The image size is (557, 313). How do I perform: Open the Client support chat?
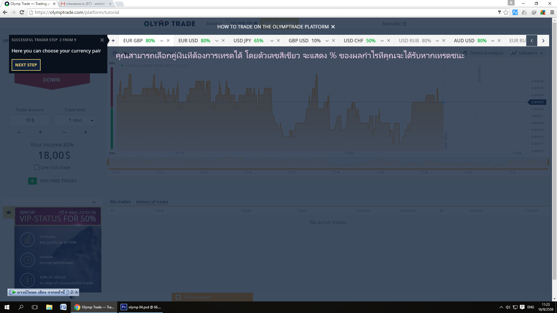[212, 297]
